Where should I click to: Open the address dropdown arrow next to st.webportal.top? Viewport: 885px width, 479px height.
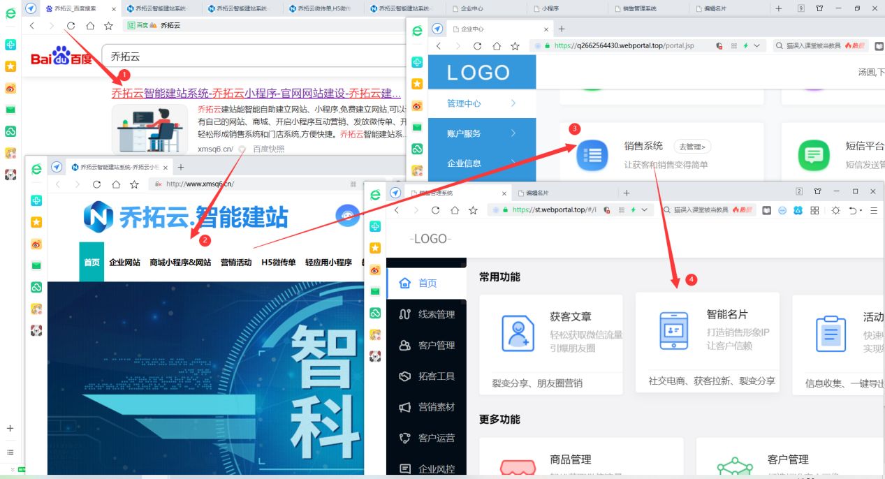pyautogui.click(x=644, y=209)
